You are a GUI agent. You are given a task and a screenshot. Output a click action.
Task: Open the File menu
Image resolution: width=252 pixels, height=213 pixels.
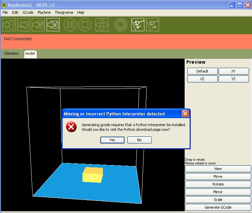5,12
